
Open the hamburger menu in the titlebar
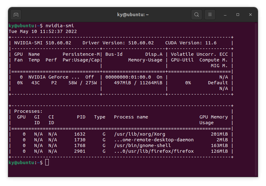coord(210,15)
